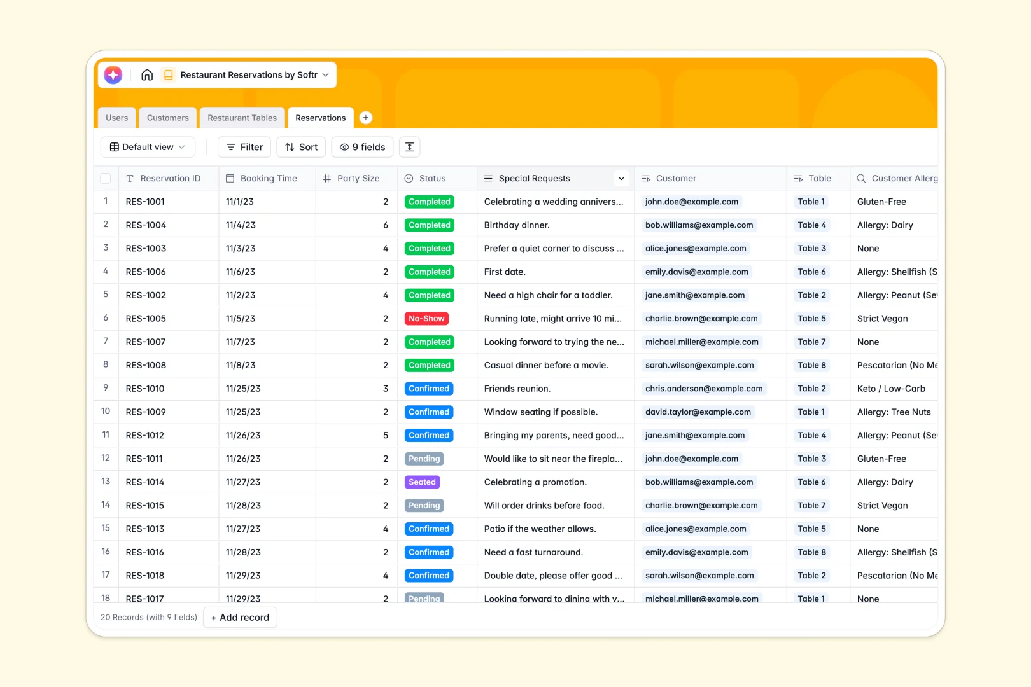Open the Default view dropdown

pyautogui.click(x=148, y=147)
